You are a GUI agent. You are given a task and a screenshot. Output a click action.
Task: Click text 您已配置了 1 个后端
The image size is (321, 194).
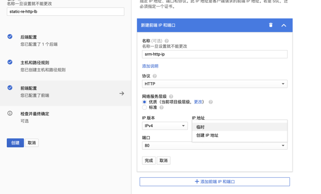coord(39,44)
